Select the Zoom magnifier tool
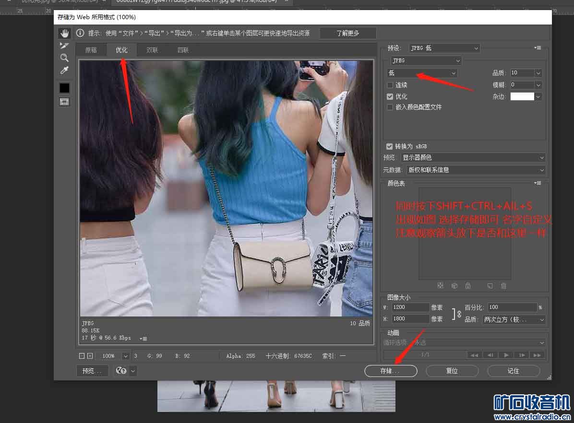574x423 pixels. tap(64, 58)
